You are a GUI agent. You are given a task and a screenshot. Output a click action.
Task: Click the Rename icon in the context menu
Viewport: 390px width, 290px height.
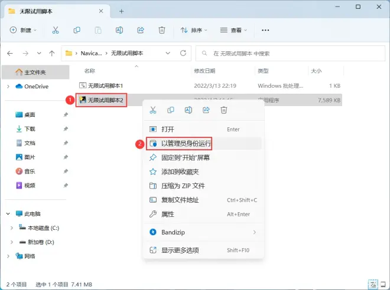(x=188, y=110)
